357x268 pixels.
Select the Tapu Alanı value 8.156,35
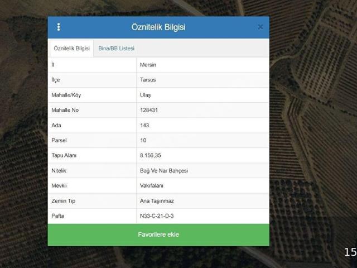151,155
